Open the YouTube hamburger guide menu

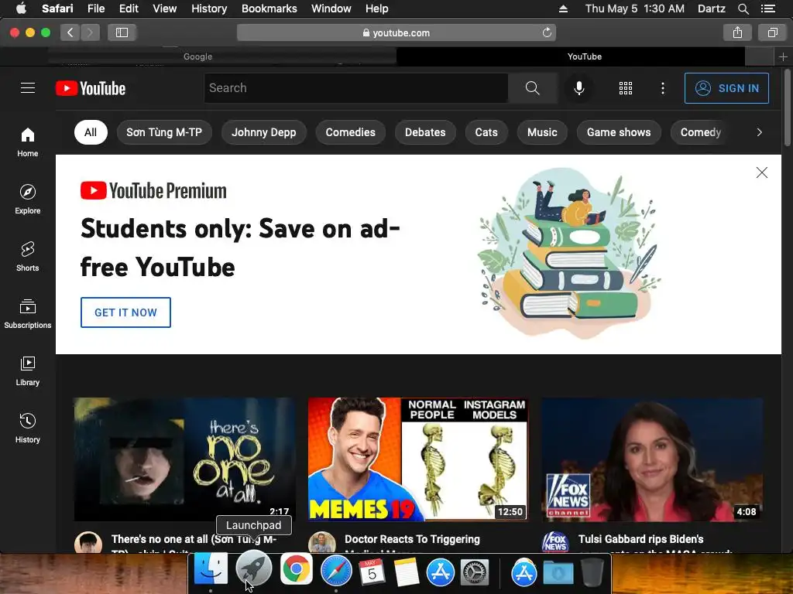tap(28, 88)
